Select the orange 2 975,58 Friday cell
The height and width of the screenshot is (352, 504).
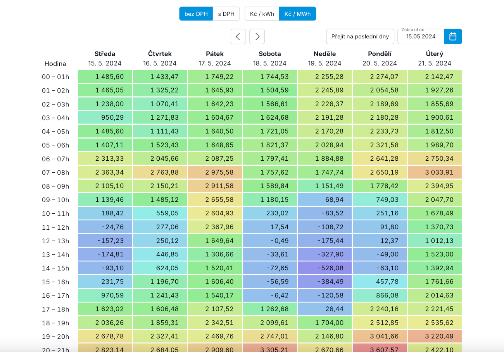215,172
